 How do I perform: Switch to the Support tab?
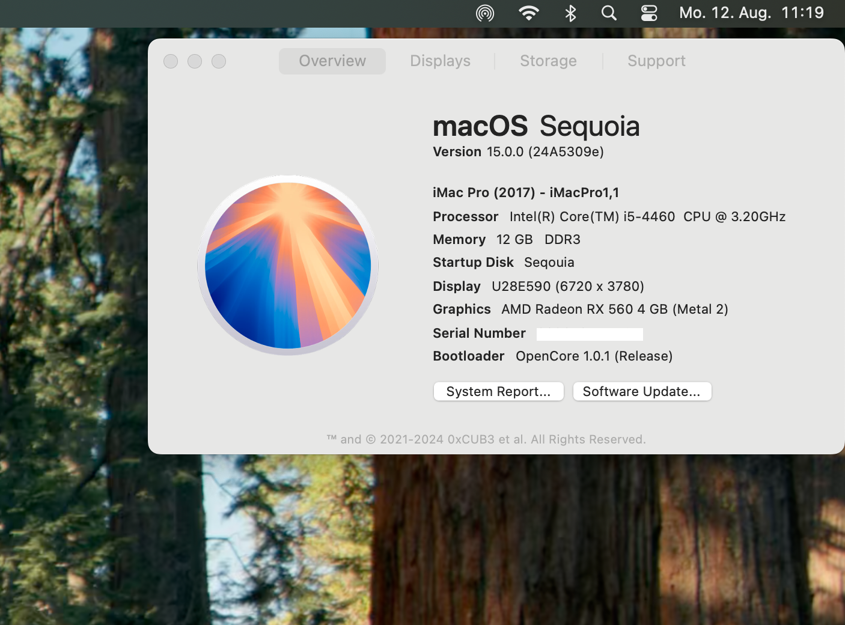[x=656, y=61]
